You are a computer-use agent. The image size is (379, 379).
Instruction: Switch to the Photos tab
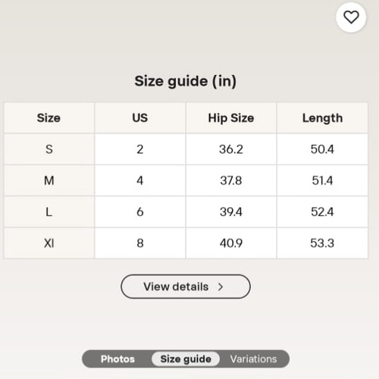pos(117,359)
